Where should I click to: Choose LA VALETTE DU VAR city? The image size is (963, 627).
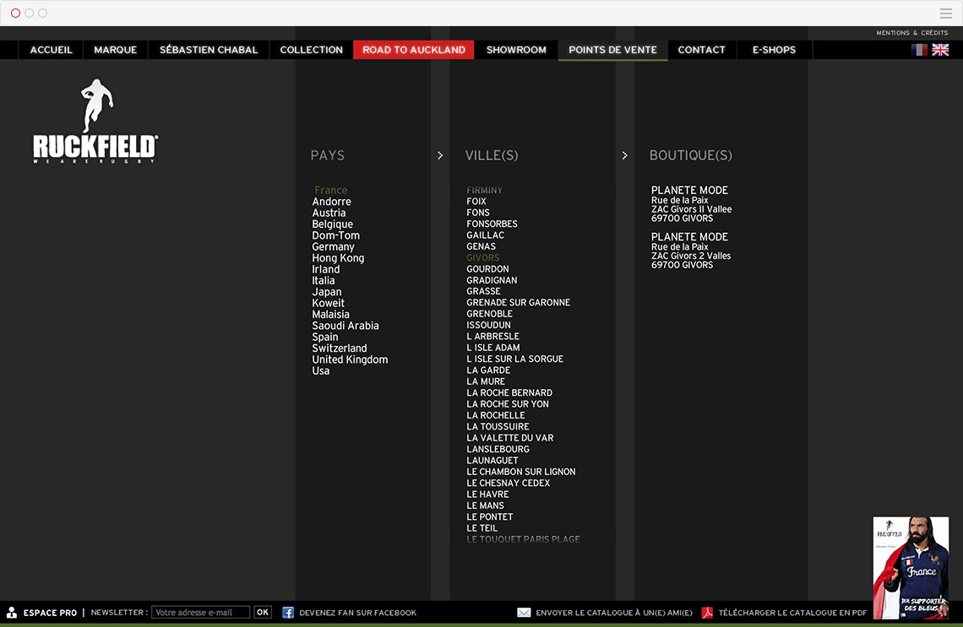[x=509, y=438]
